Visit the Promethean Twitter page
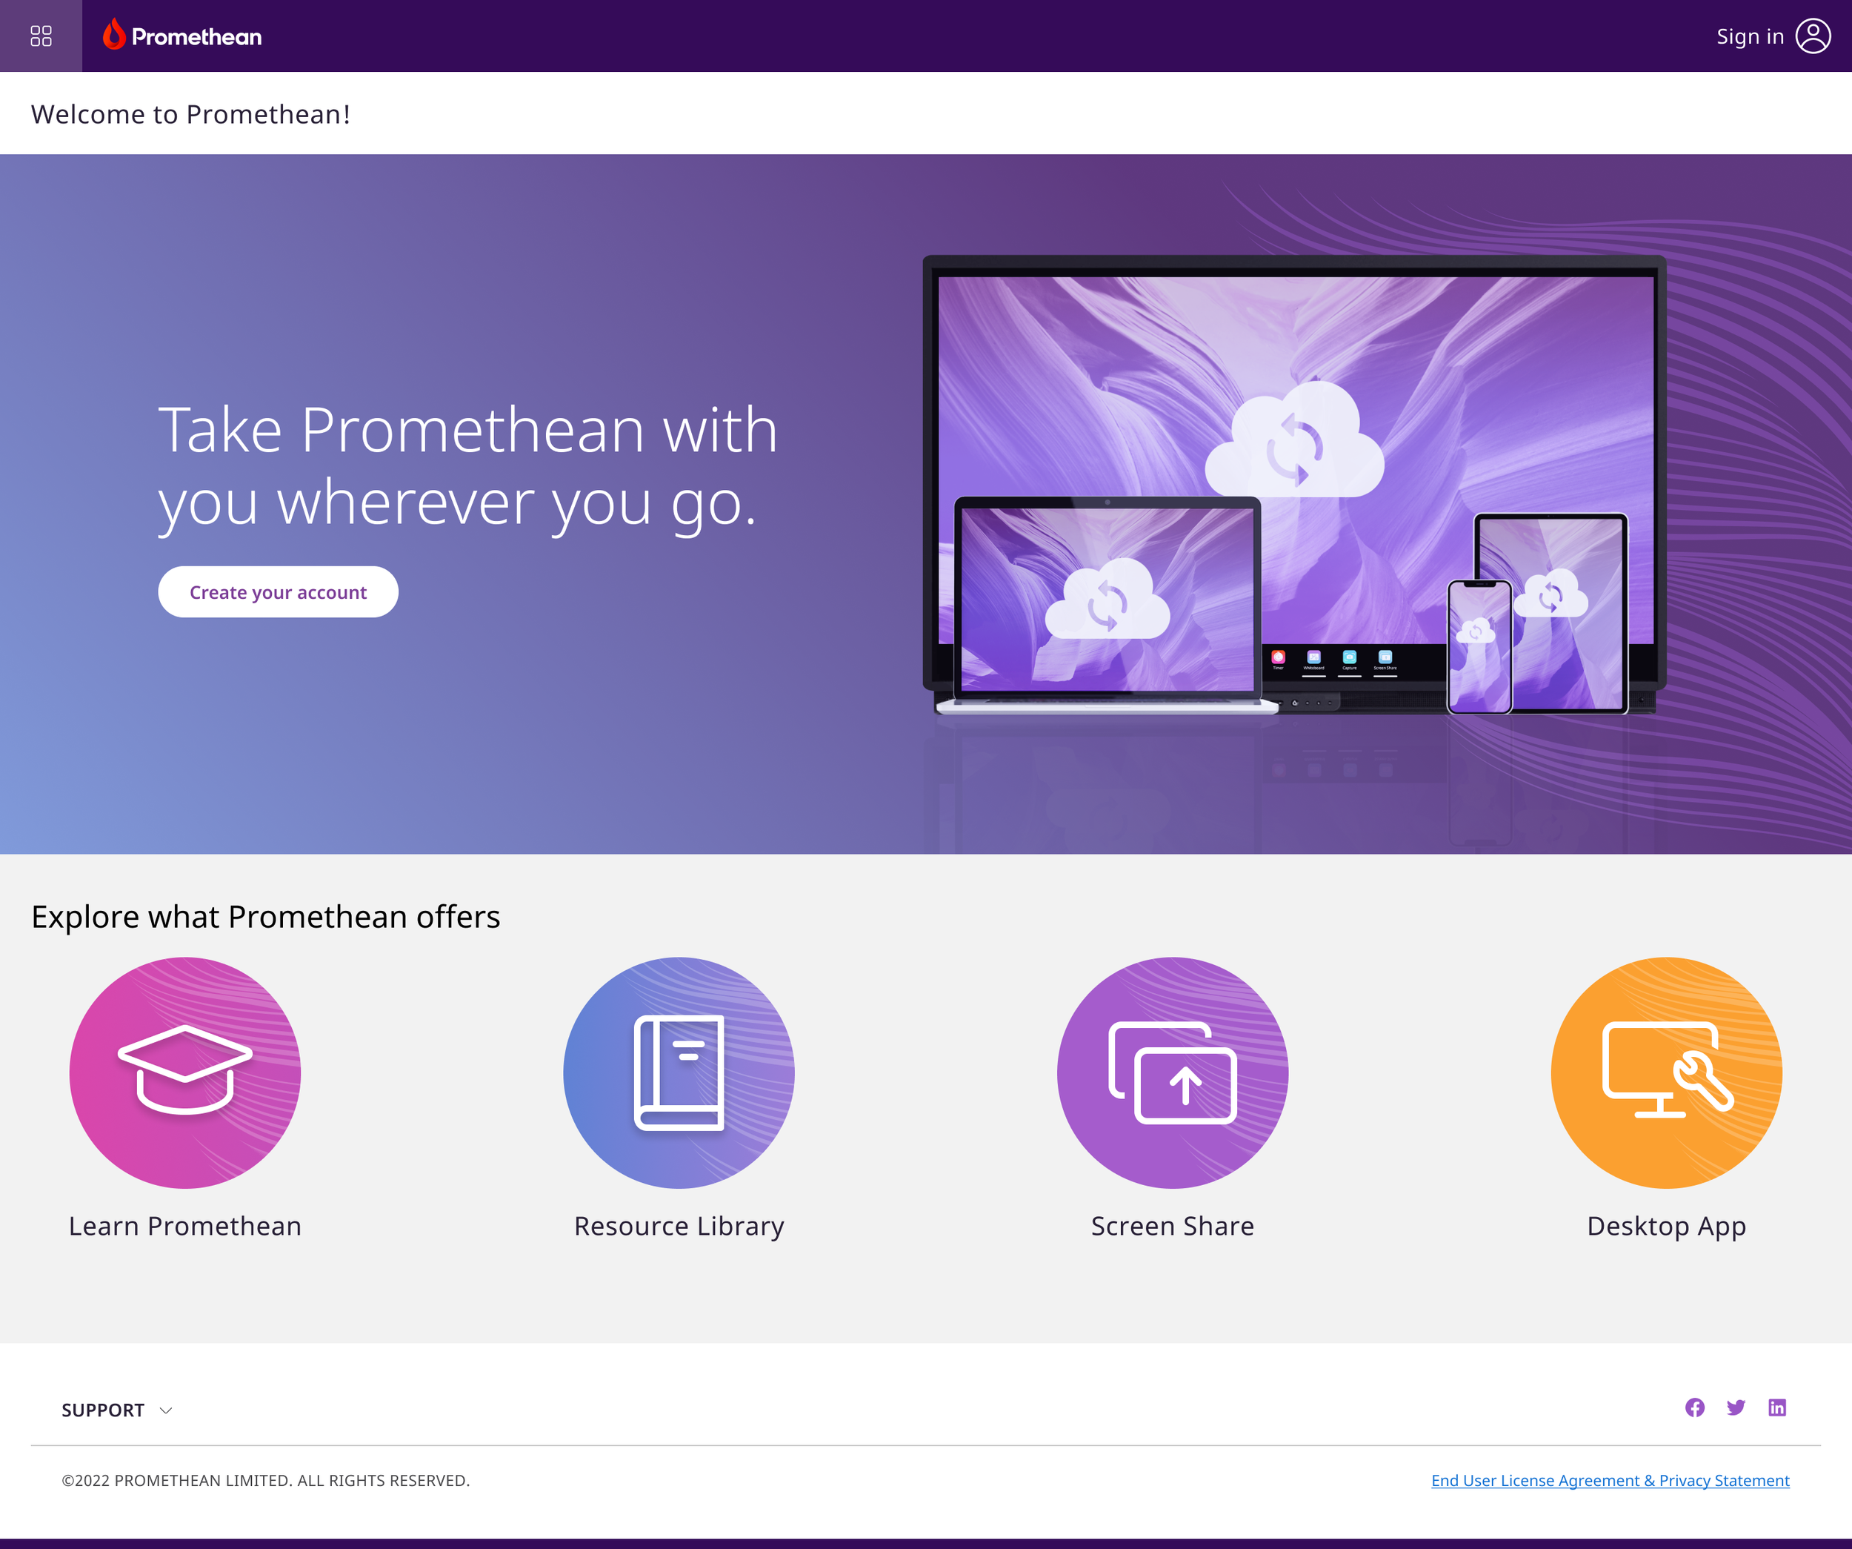The width and height of the screenshot is (1852, 1549). pyautogui.click(x=1736, y=1408)
